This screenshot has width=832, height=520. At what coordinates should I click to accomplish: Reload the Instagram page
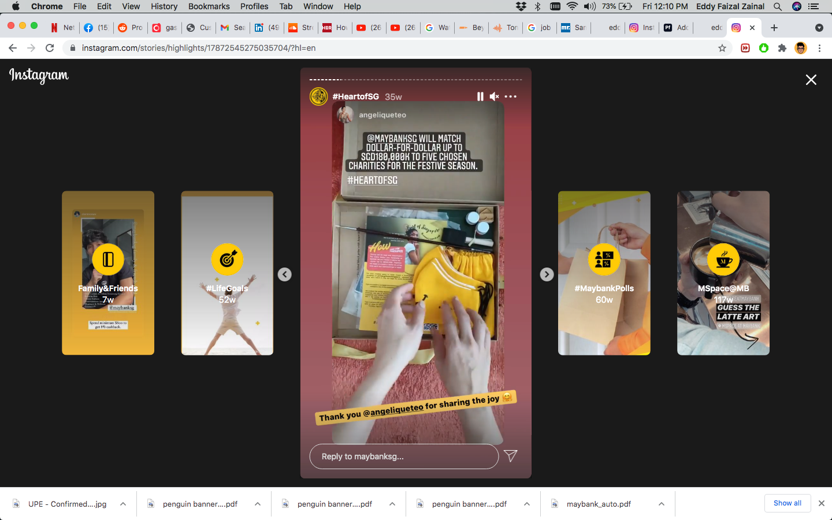click(x=50, y=48)
